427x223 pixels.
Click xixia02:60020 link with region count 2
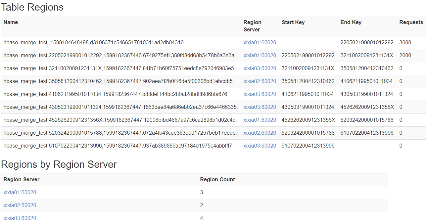point(20,205)
